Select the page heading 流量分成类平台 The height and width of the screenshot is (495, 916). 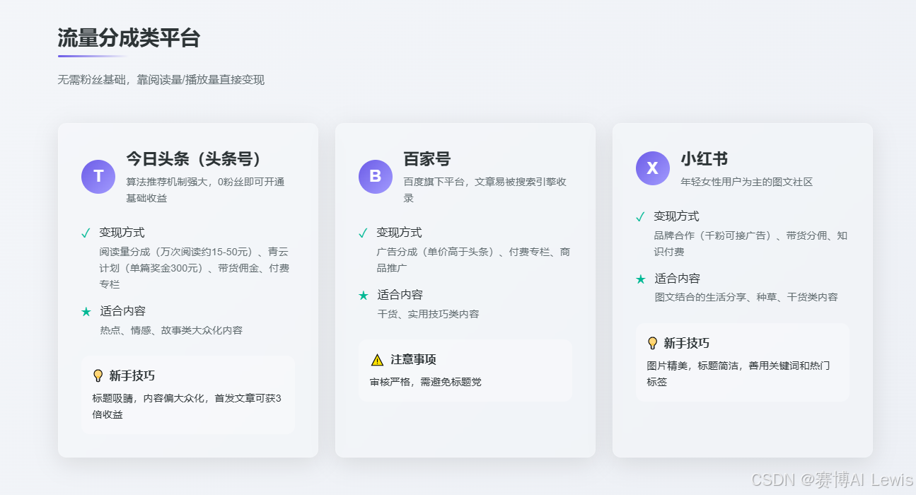click(129, 38)
